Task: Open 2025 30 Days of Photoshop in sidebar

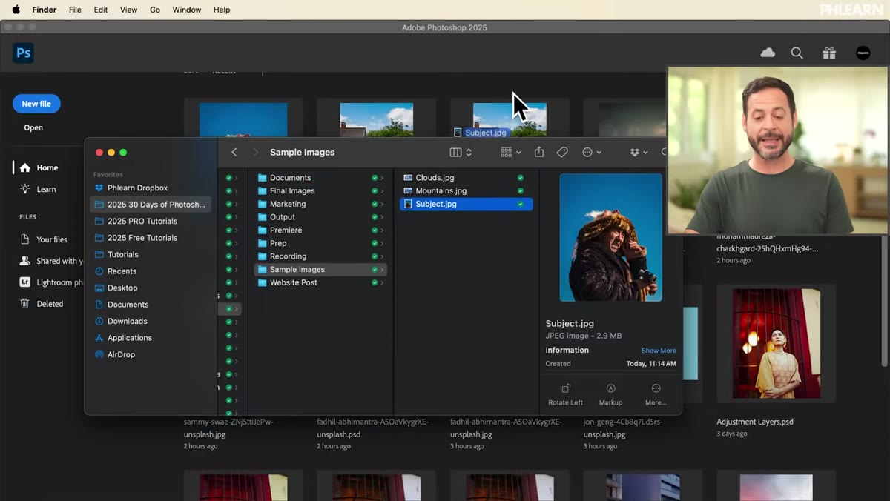Action: pos(150,205)
